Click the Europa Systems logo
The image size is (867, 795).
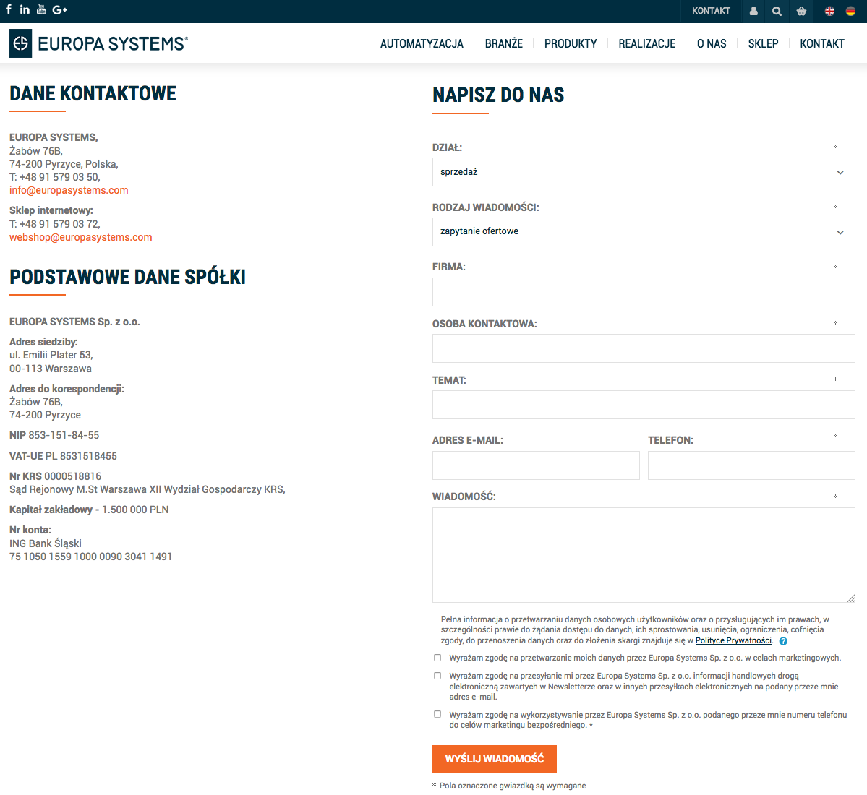(98, 43)
